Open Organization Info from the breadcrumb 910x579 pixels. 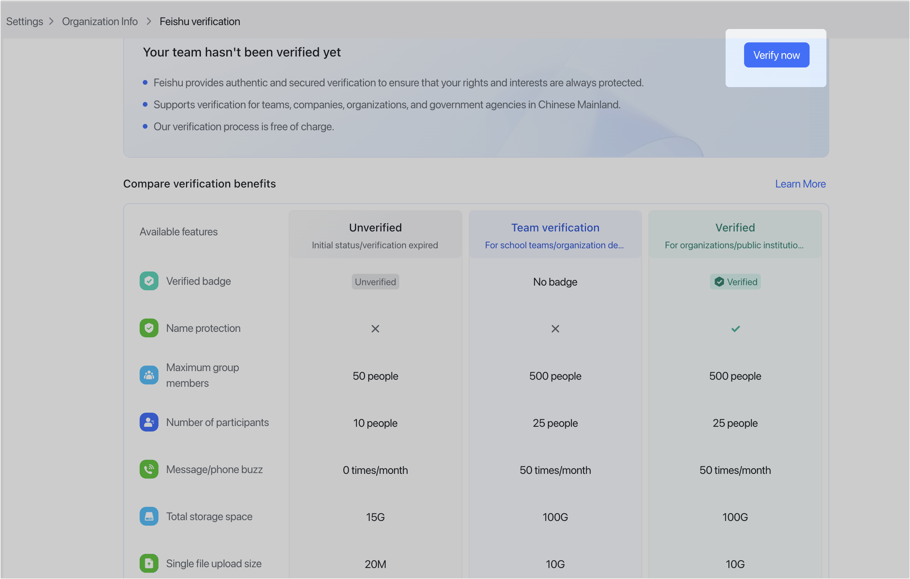(100, 21)
